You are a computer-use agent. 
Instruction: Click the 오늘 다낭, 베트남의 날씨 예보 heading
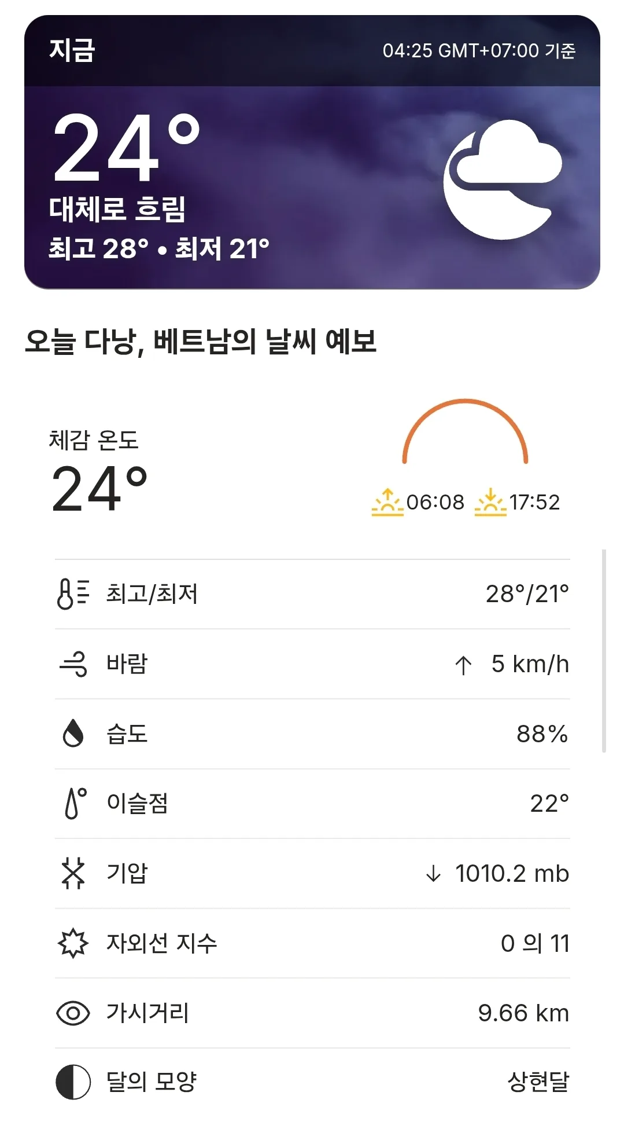(201, 342)
